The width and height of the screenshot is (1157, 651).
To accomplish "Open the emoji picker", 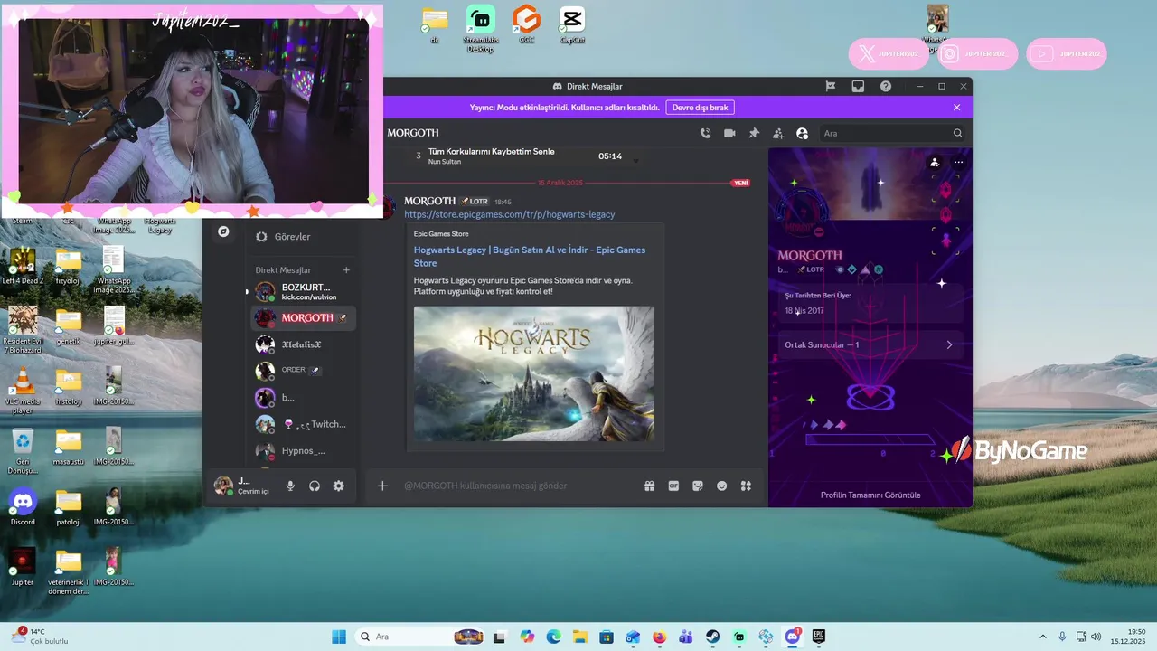I will coord(722,486).
